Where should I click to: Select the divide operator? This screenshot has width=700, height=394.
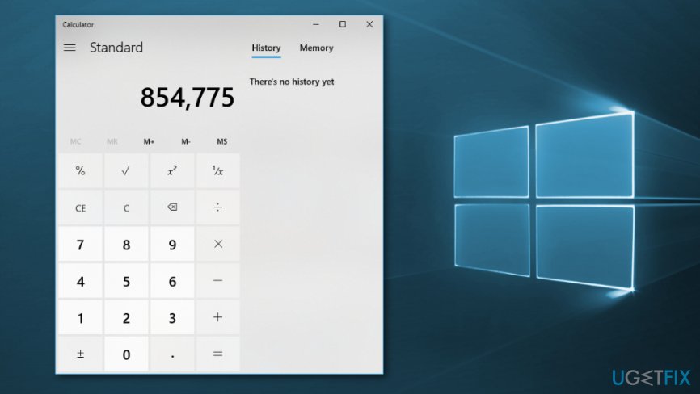point(218,207)
